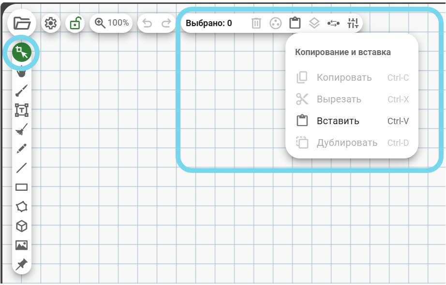Select the selection/crop cursor tool
446x285 pixels.
[21, 53]
